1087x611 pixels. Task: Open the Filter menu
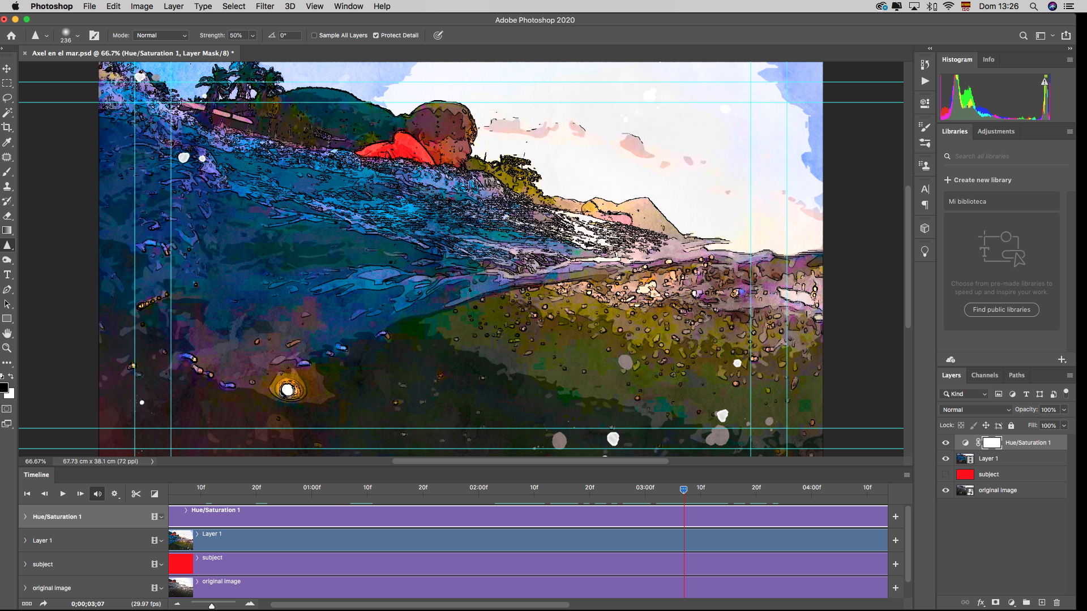264,6
